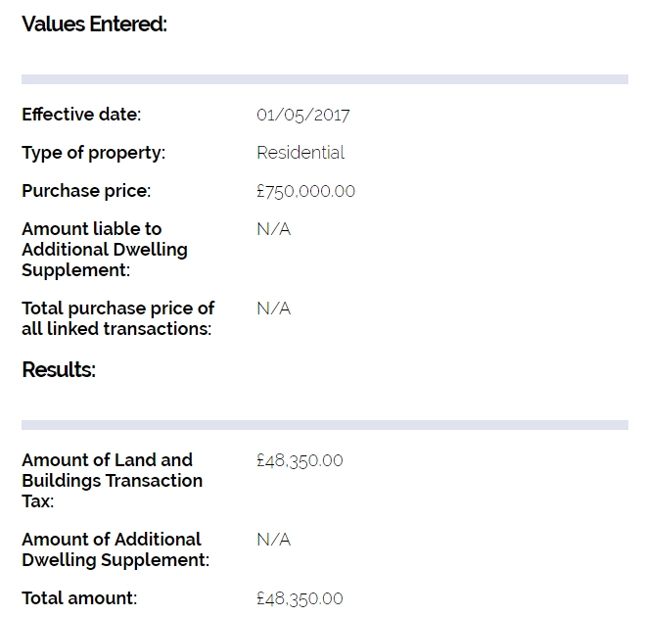This screenshot has height=617, width=646.
Task: Click the £48,350.00 Land and Buildings Tax value
Action: (300, 460)
